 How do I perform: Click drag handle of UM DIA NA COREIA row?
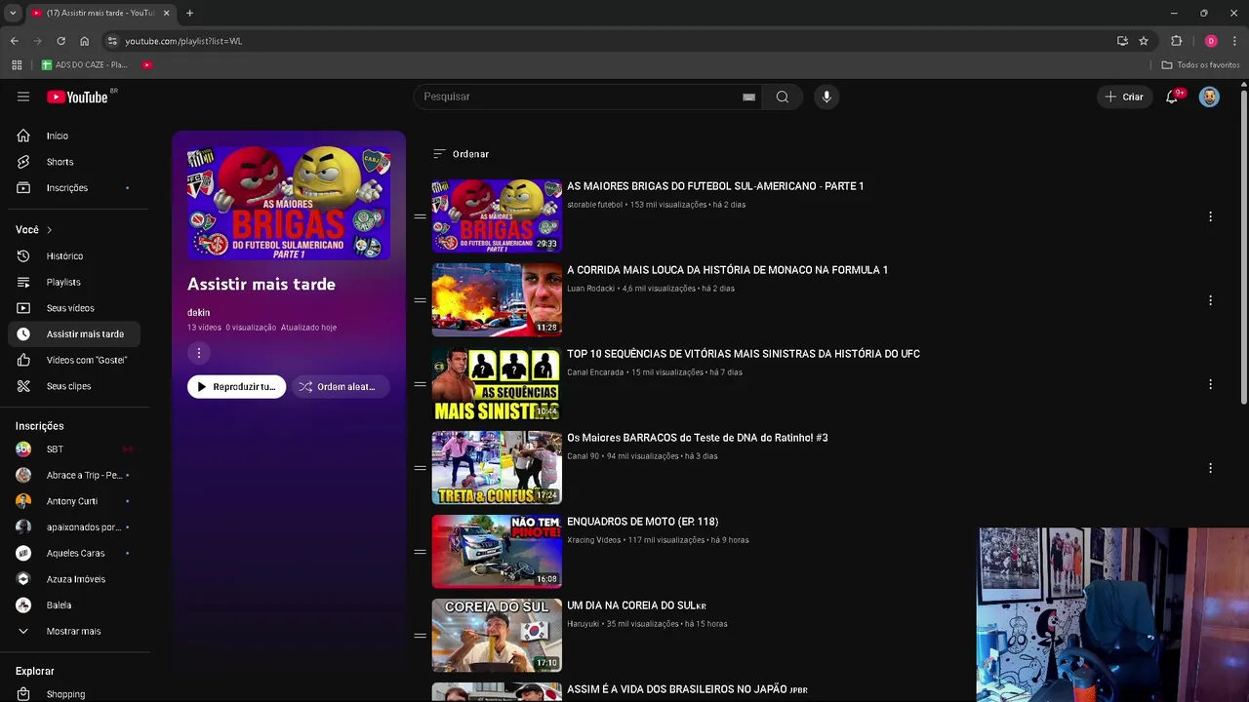420,636
